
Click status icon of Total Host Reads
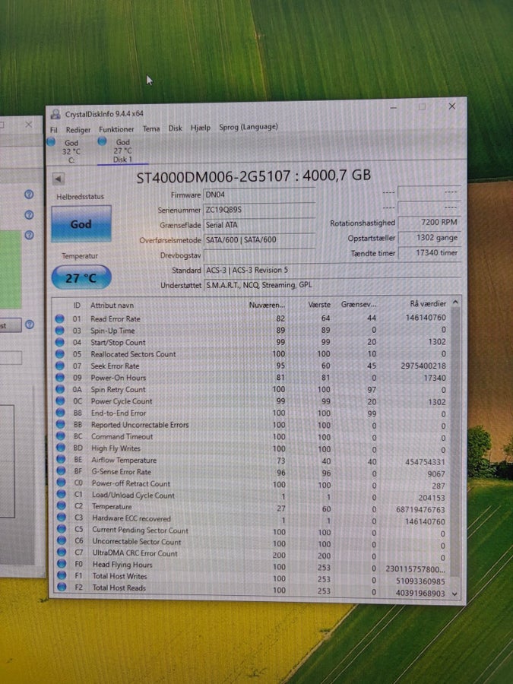click(62, 587)
